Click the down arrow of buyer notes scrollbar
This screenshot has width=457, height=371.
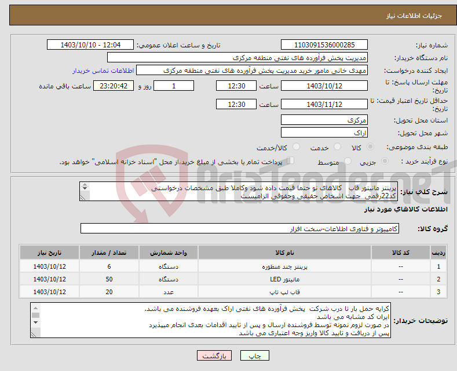[35, 322]
